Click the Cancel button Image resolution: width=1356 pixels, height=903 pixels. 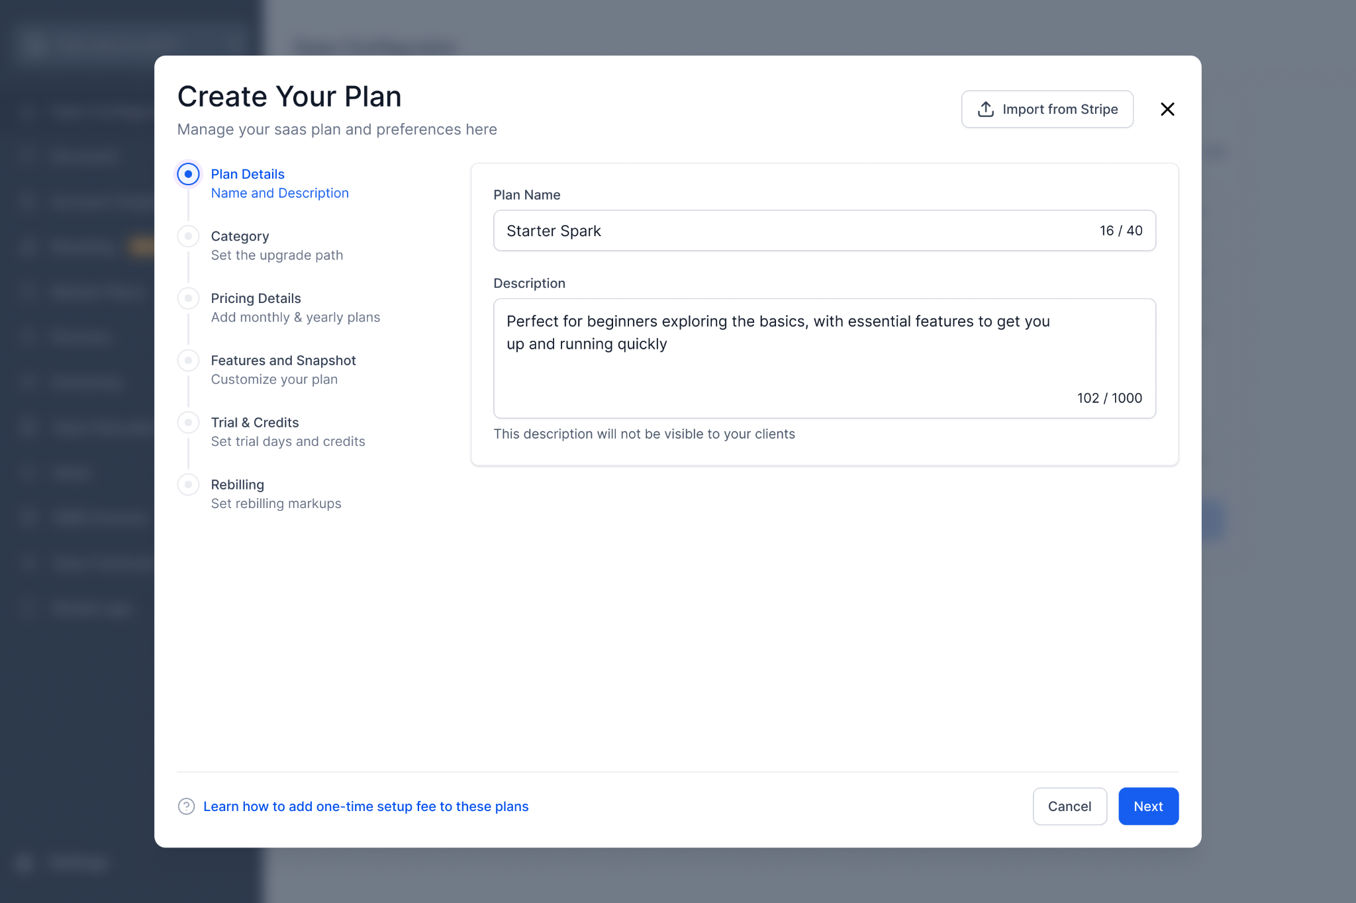[1069, 806]
